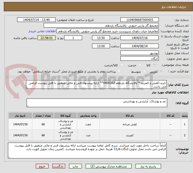The width and height of the screenshot is (193, 173).
Task: Click the deadline time field 13:50
Action: (101, 38)
